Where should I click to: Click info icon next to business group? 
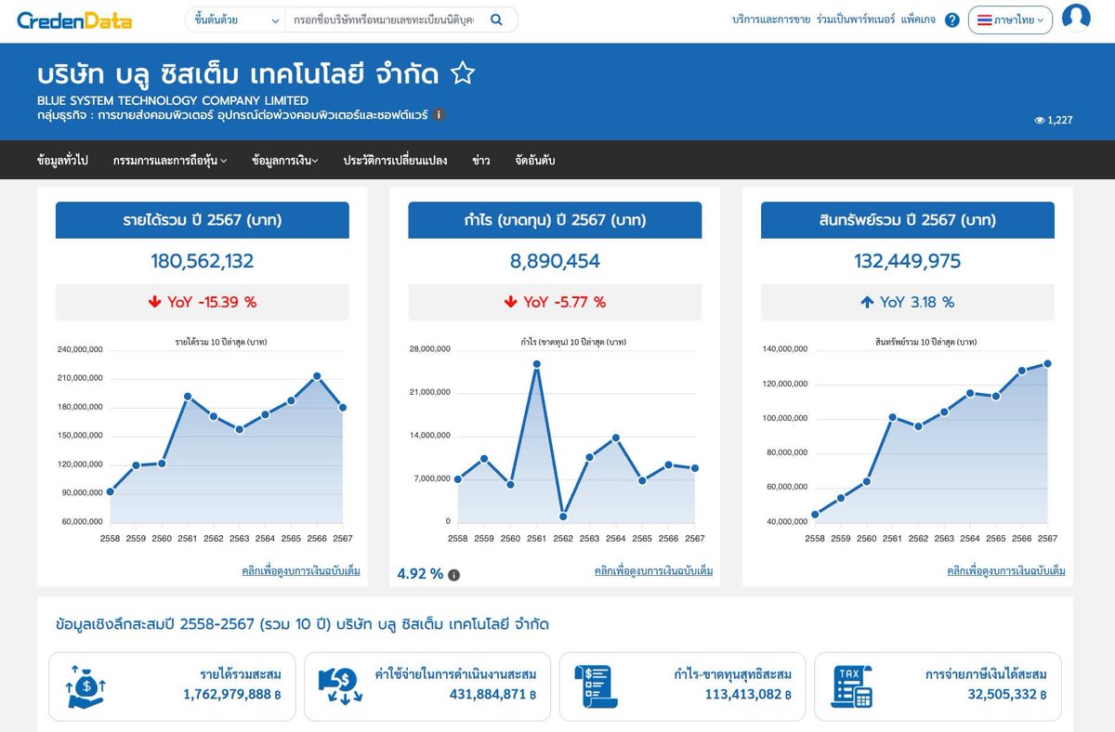(439, 114)
